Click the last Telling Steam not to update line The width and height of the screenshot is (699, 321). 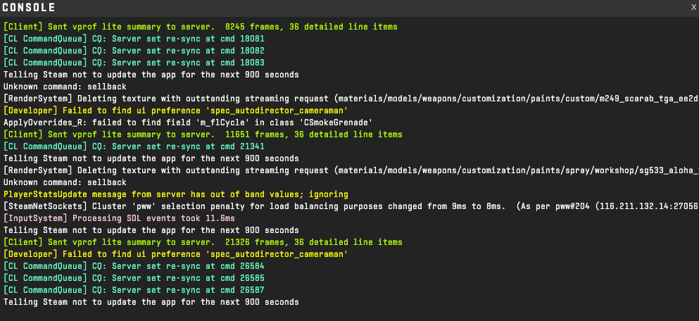click(x=151, y=302)
